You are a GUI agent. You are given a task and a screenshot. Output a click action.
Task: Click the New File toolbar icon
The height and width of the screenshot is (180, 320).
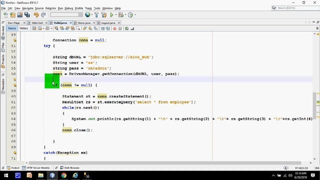pos(5,14)
